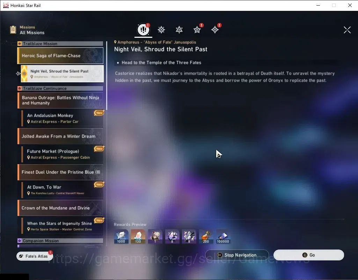Select An Andalusian Monkey mission
The image size is (358, 280).
click(62, 118)
